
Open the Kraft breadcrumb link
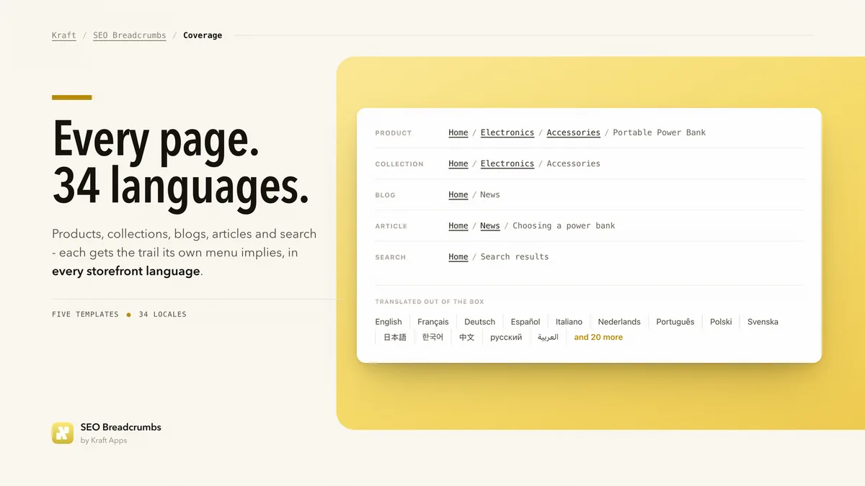pyautogui.click(x=64, y=35)
